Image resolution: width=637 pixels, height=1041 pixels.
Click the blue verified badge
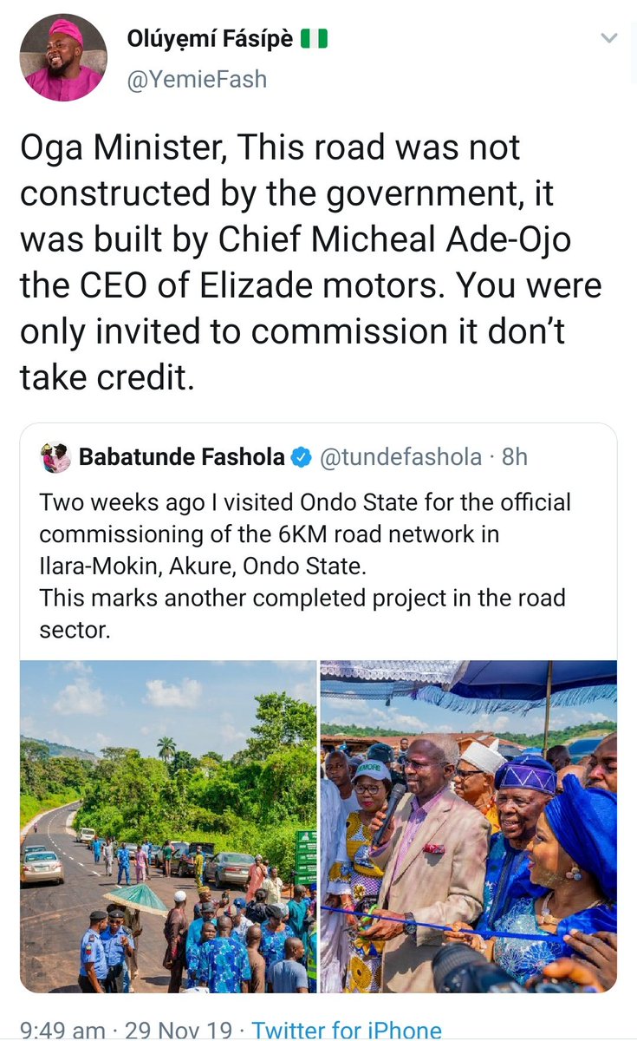point(301,457)
